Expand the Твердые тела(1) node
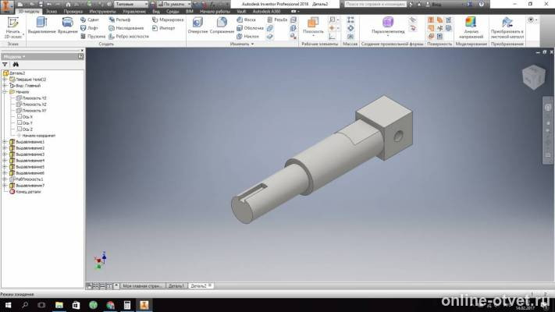 tap(5, 80)
